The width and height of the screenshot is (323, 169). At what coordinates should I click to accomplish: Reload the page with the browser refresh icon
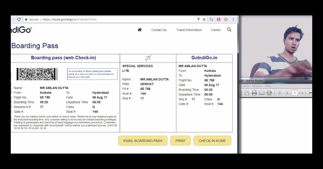(x=19, y=19)
